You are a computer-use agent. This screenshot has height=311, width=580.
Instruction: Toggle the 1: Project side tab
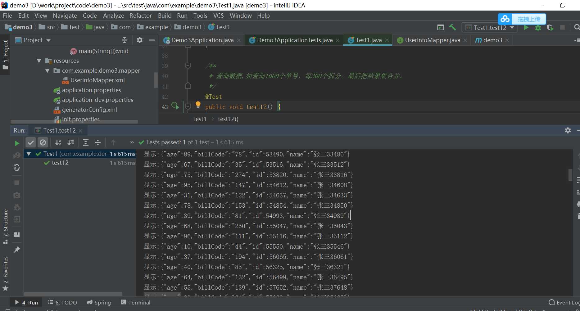(5, 55)
